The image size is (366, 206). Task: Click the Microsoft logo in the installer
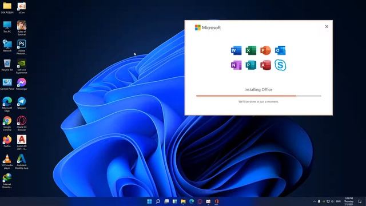(208, 27)
